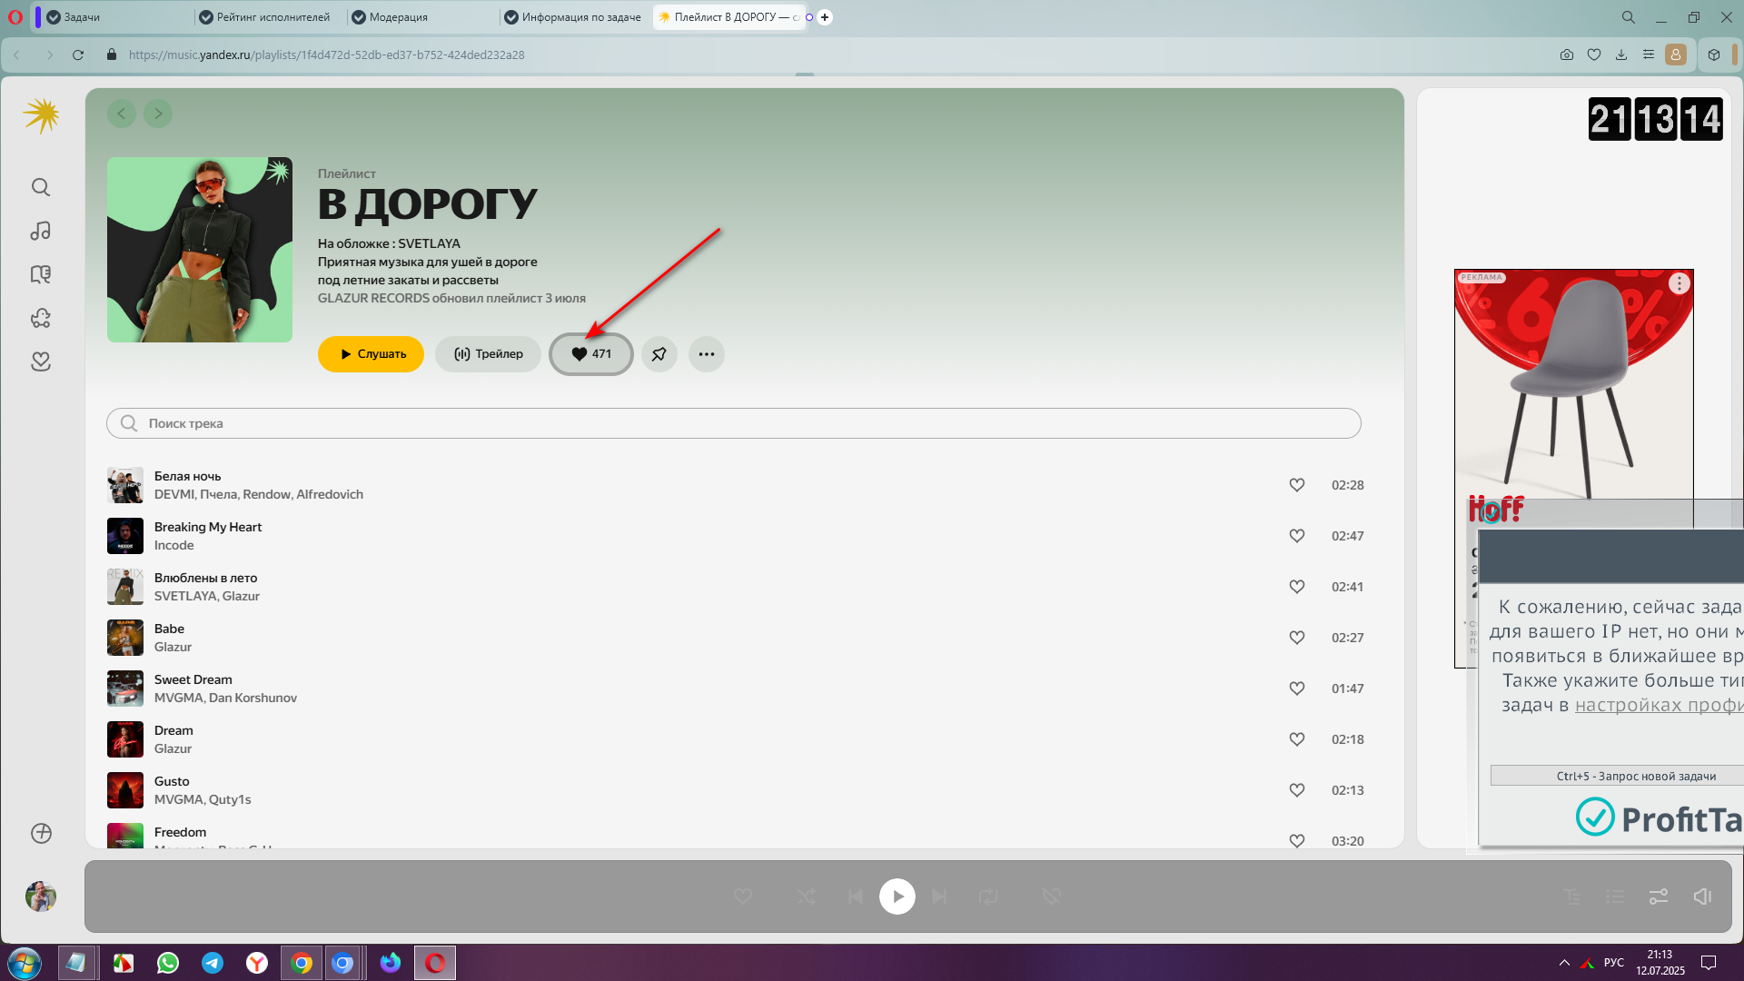The image size is (1744, 981).
Task: Click the Opera address bar URL
Action: pyautogui.click(x=327, y=54)
